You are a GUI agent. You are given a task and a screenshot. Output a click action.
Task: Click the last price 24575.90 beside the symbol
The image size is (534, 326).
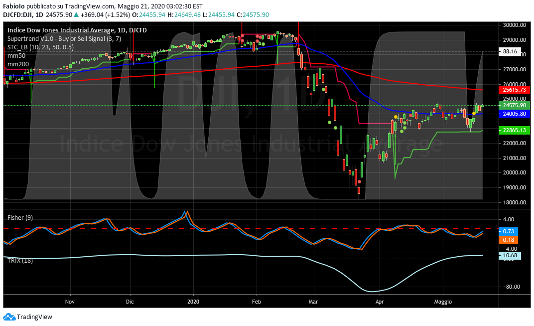pyautogui.click(x=59, y=14)
